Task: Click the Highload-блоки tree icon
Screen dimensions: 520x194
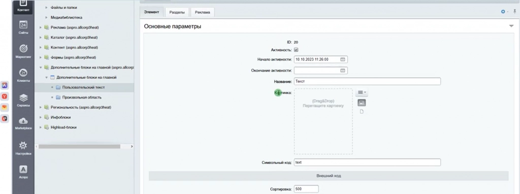Action: coord(46,127)
